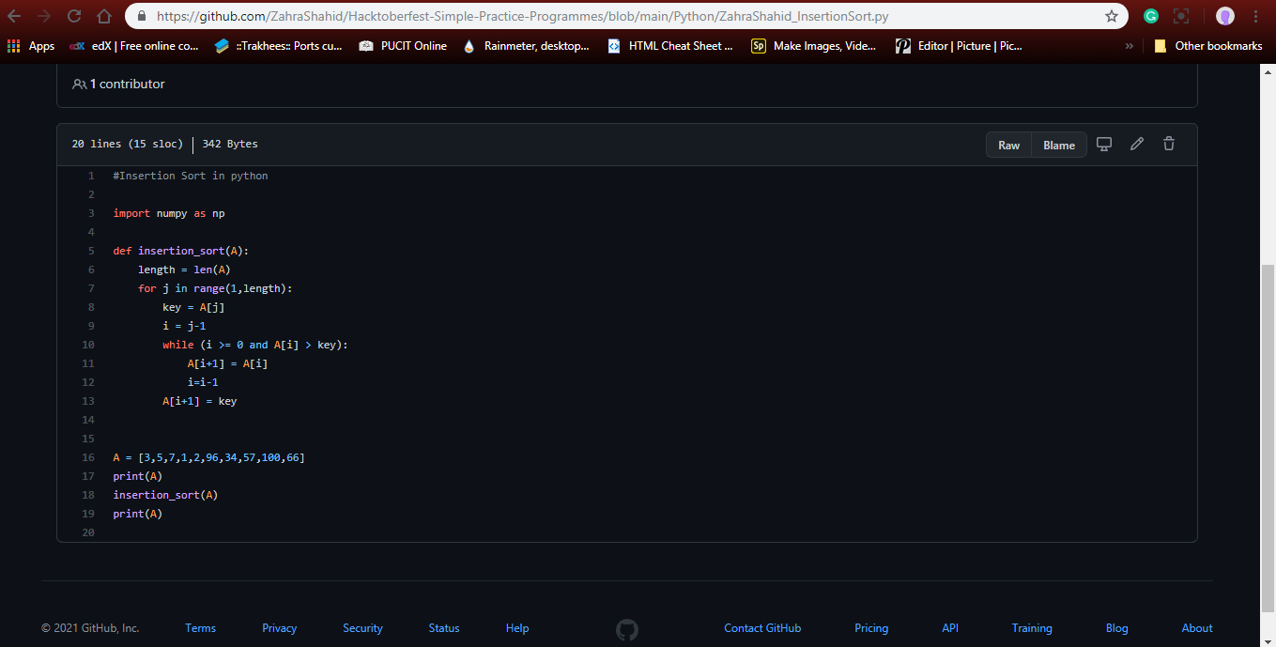
Task: Click the address bar URL
Action: tap(523, 16)
